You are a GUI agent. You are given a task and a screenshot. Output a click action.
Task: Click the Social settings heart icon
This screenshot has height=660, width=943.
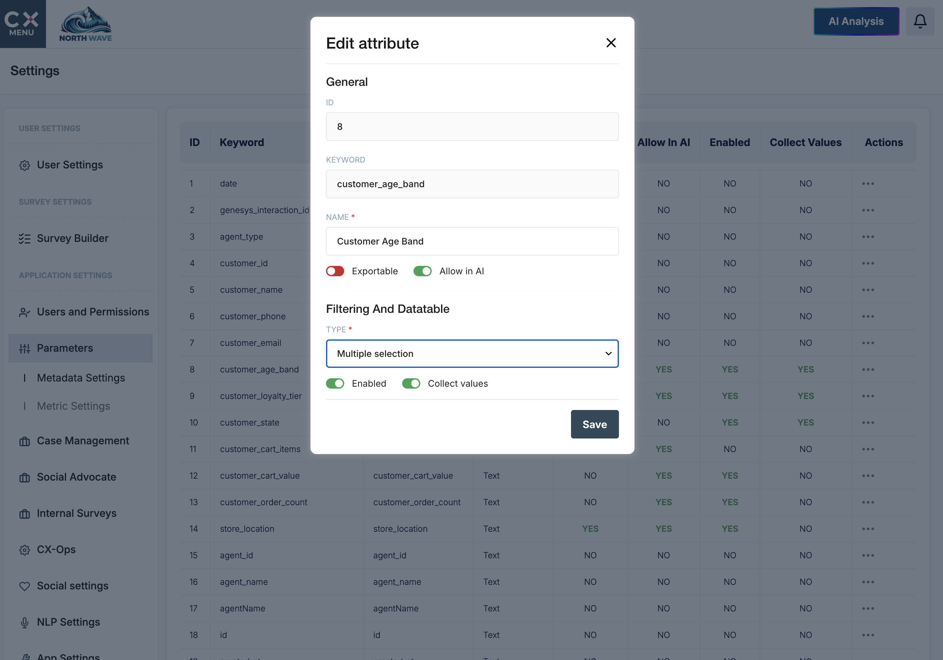click(25, 586)
